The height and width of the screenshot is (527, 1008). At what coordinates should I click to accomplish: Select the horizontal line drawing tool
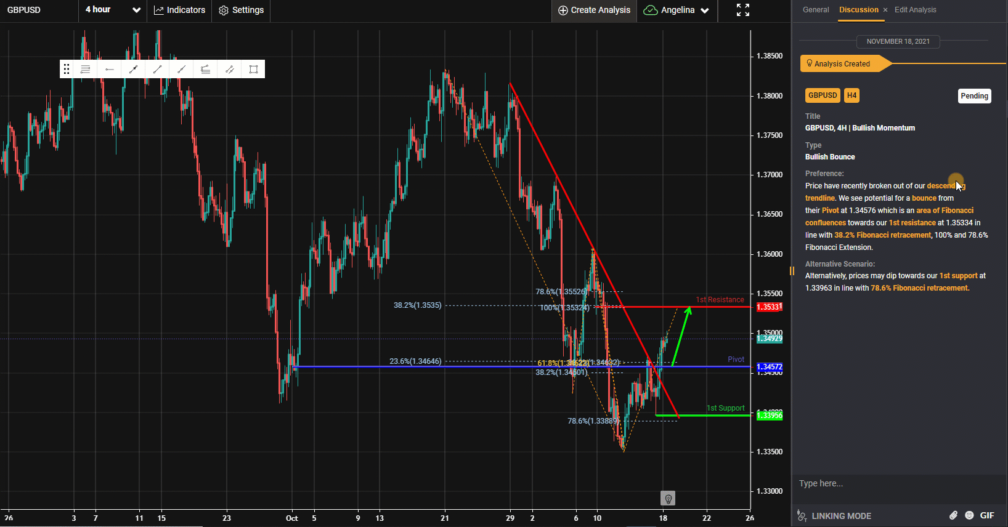[110, 69]
